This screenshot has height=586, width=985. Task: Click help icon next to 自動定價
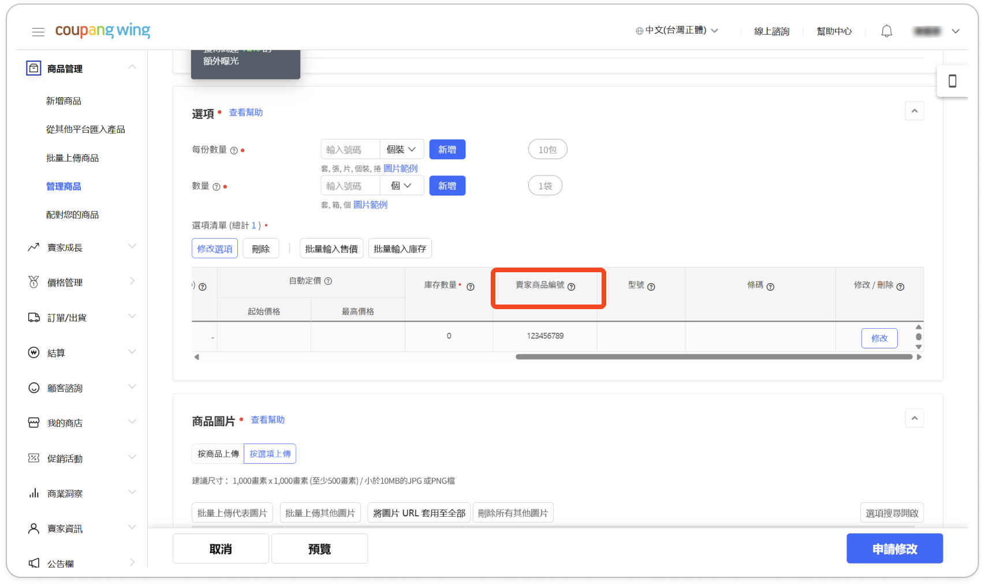click(328, 281)
